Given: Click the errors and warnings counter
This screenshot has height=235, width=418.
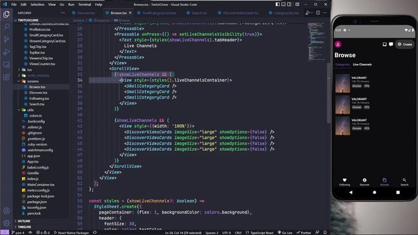Looking at the screenshot, I should [42, 232].
